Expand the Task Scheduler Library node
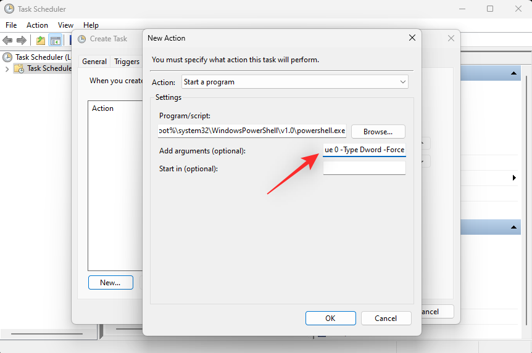This screenshot has width=532, height=353. (x=7, y=69)
